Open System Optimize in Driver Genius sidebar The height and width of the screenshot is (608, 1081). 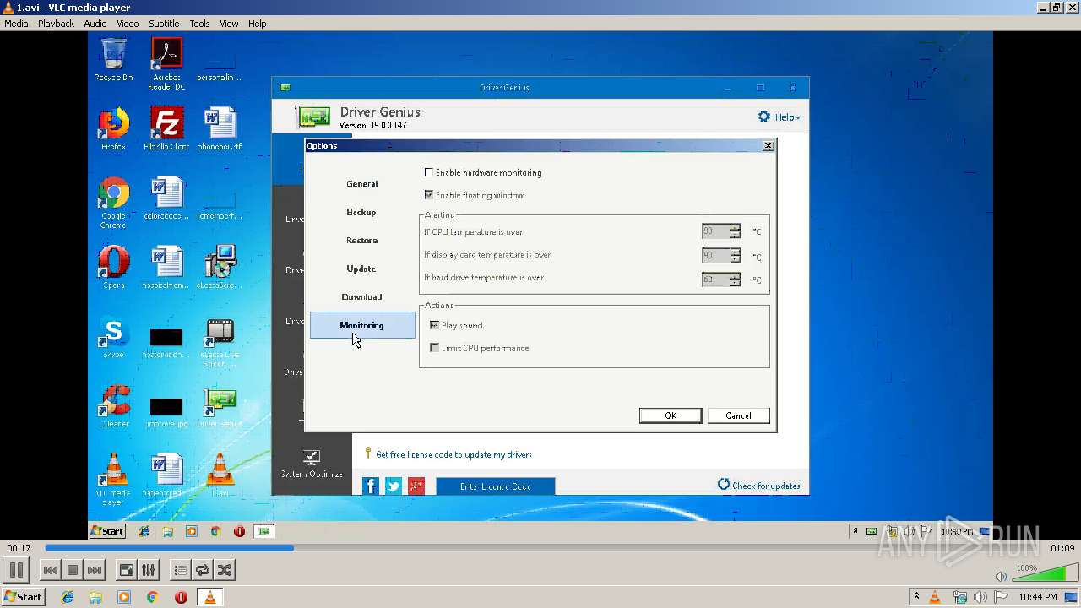click(312, 464)
